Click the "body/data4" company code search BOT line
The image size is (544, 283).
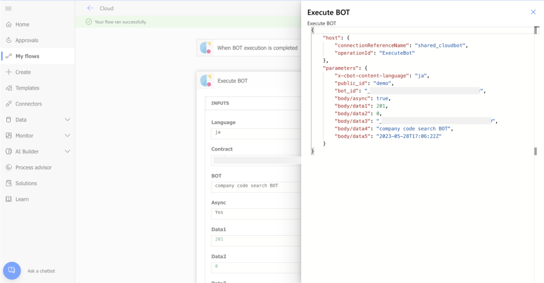click(x=394, y=129)
